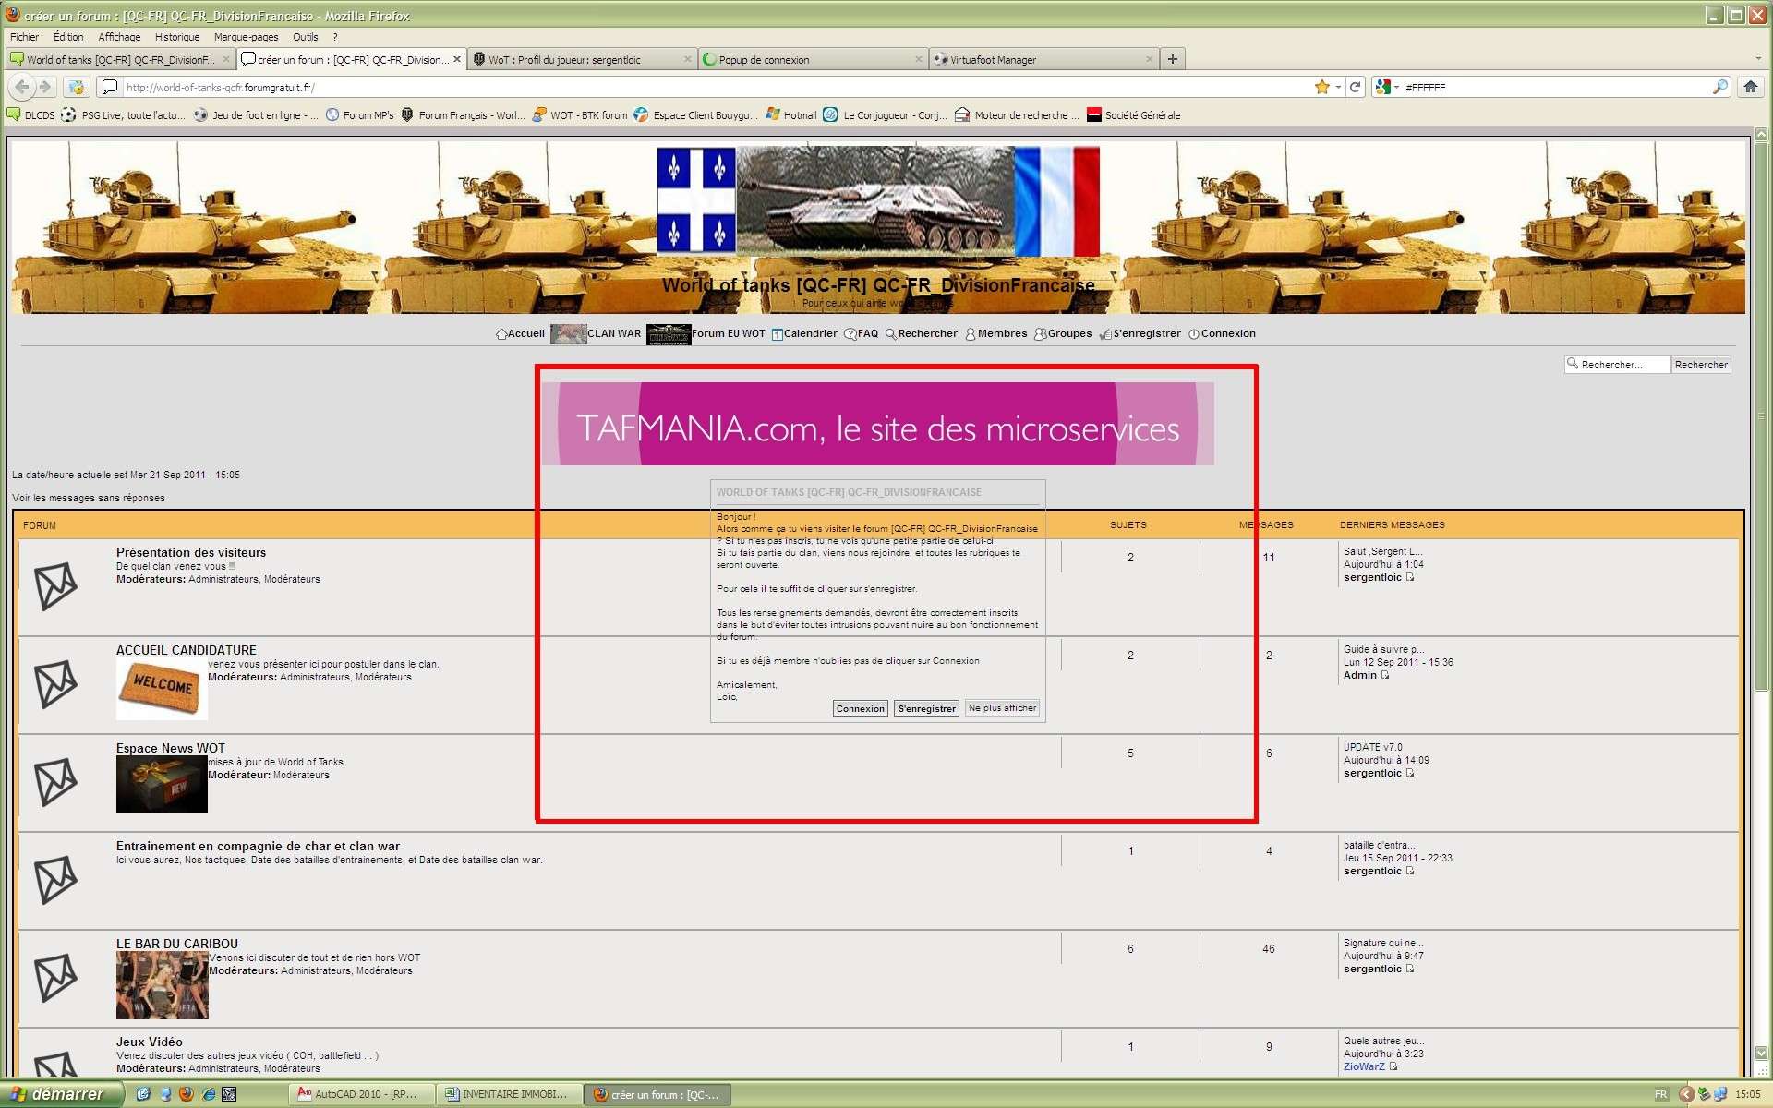1773x1108 pixels.
Task: Open the FAQ navigation link
Action: (x=861, y=334)
